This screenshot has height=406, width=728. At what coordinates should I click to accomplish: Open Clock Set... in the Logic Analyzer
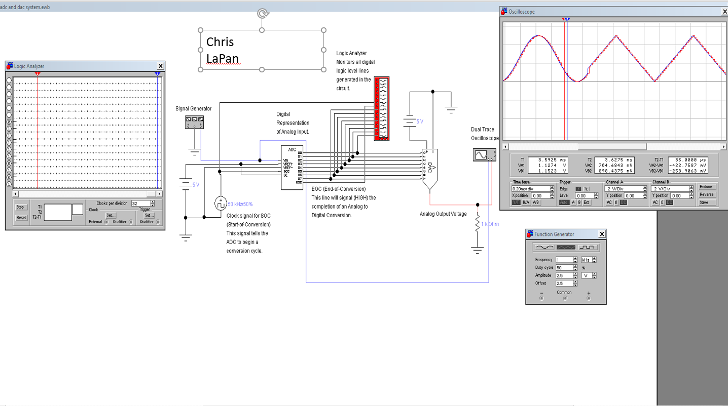coord(111,215)
